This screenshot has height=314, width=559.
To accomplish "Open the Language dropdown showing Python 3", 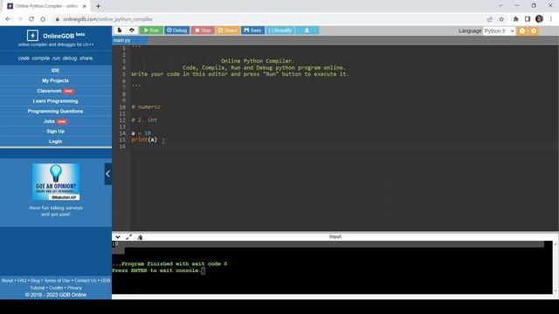I will tap(499, 31).
